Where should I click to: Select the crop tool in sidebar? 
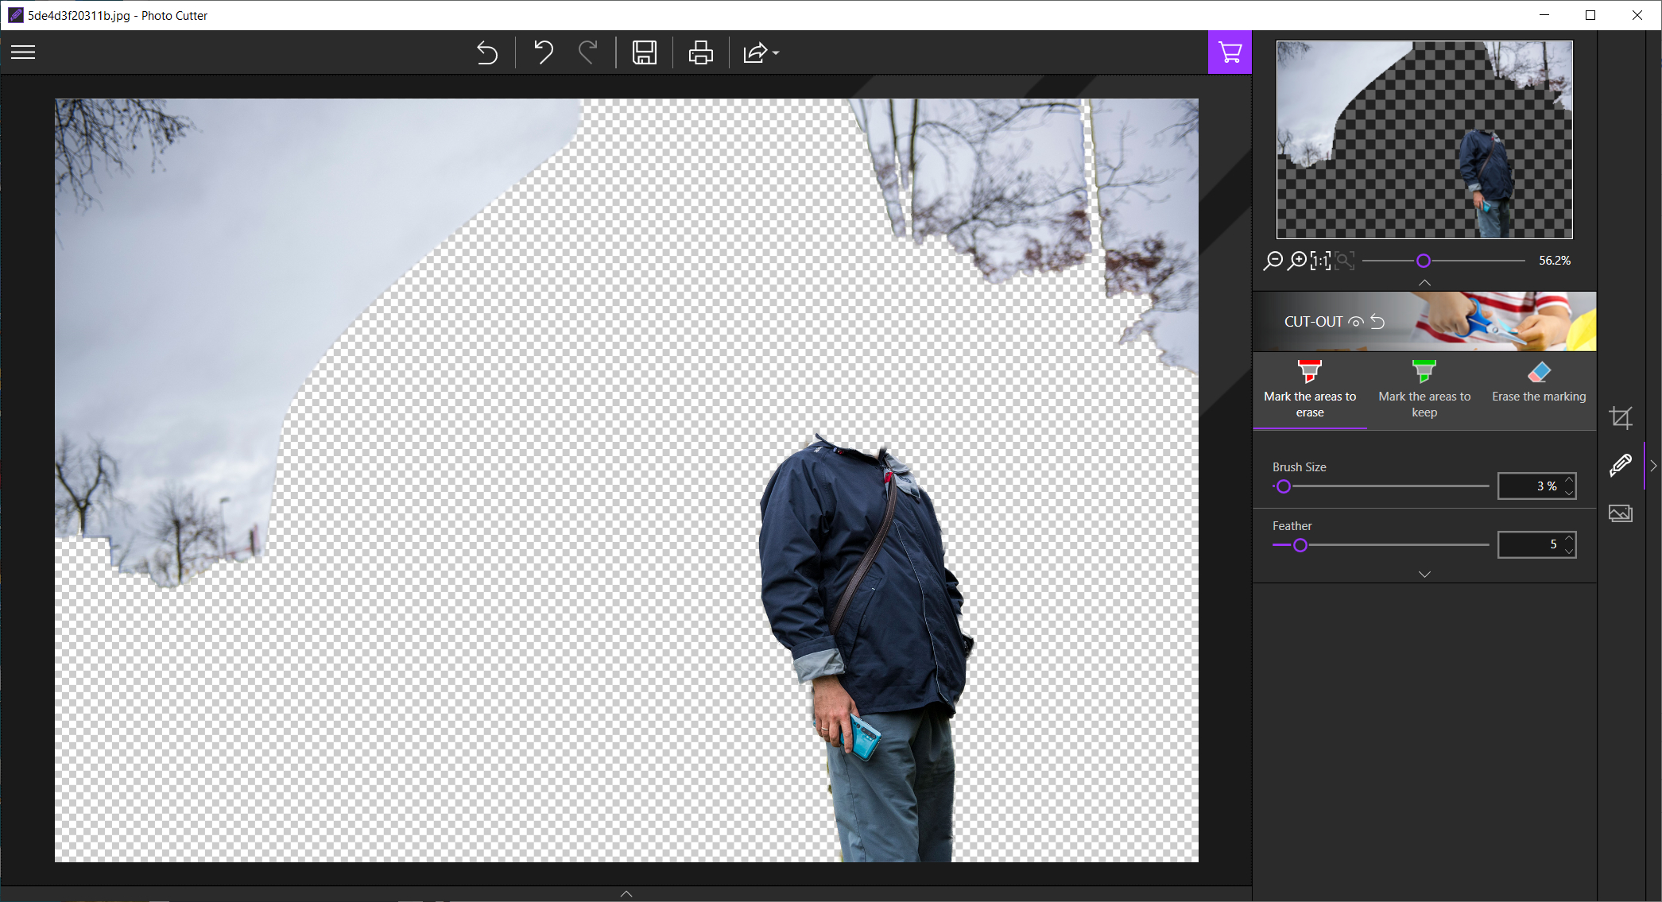tap(1620, 417)
